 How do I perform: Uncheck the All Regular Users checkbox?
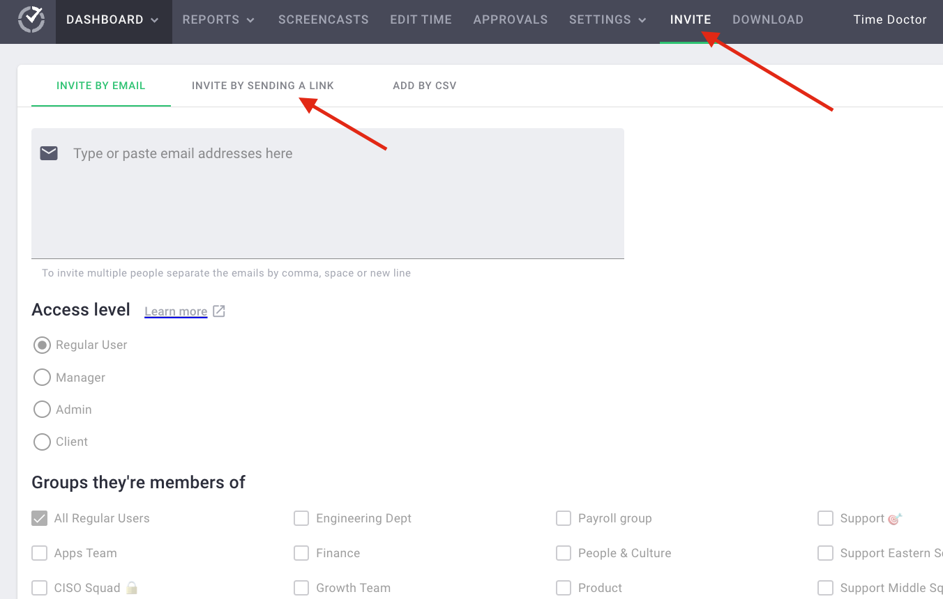40,518
